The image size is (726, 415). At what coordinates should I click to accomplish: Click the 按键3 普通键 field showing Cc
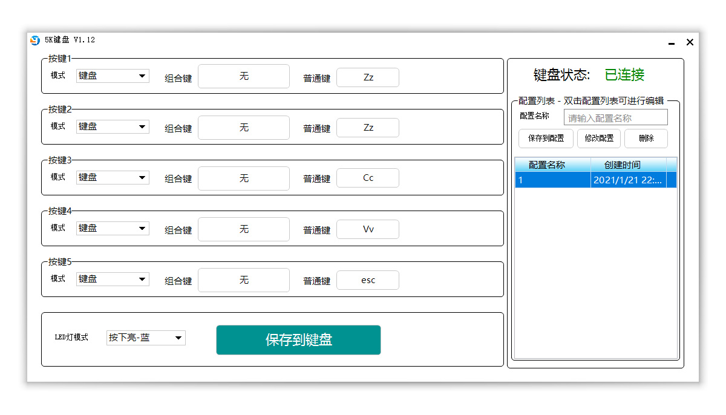[x=368, y=178]
